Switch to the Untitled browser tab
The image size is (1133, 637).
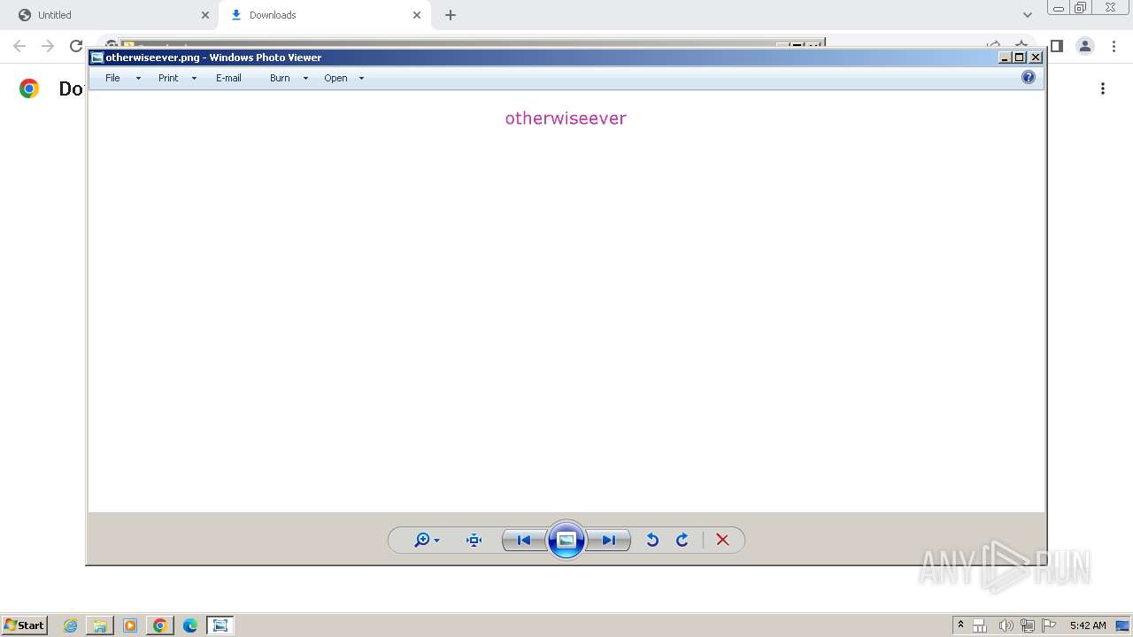click(111, 15)
